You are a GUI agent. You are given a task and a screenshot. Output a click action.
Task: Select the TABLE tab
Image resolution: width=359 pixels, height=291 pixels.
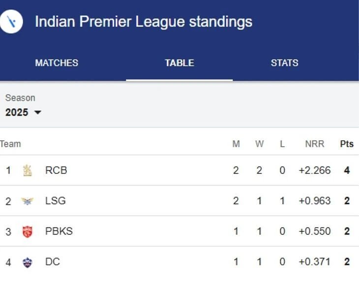(x=179, y=63)
